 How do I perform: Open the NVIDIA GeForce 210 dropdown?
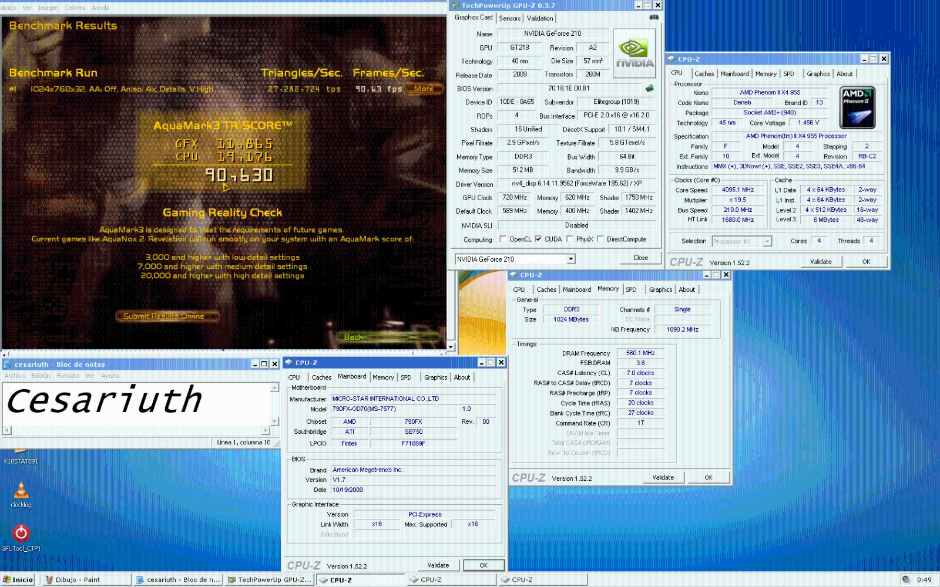click(x=570, y=259)
